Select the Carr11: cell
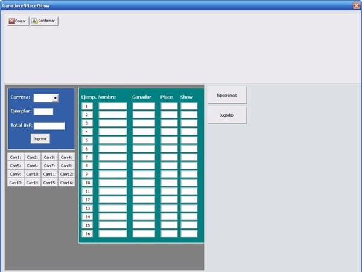The width and height of the screenshot is (362, 272). [x=49, y=175]
